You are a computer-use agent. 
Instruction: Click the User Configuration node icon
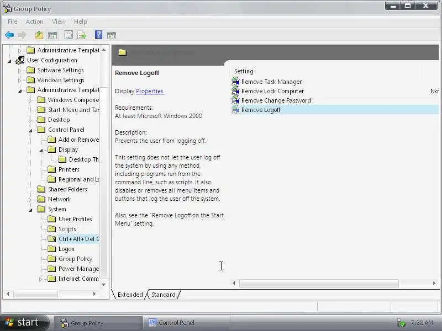tap(20, 60)
